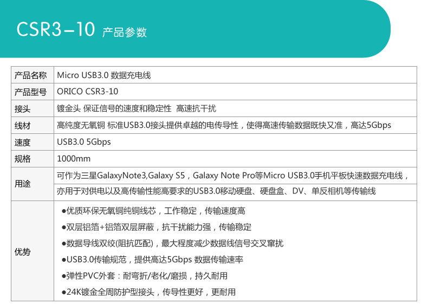Click the CSR3-10 heading title
The height and width of the screenshot is (304, 428).
[56, 29]
